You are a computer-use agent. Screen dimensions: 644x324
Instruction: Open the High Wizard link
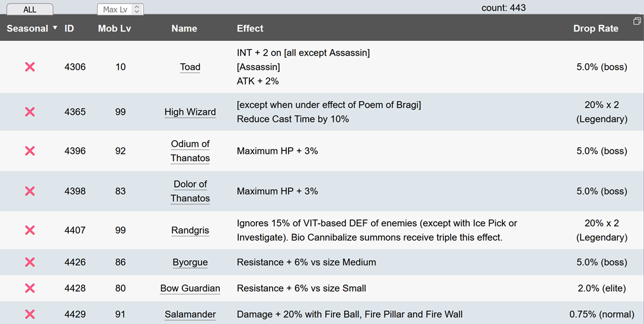[190, 112]
